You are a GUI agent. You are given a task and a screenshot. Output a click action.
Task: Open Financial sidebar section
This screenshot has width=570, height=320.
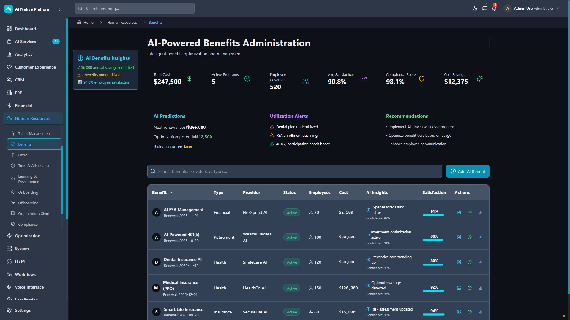[33, 106]
